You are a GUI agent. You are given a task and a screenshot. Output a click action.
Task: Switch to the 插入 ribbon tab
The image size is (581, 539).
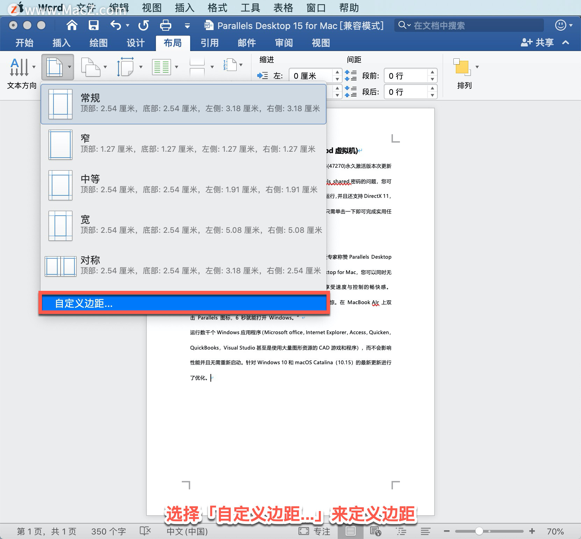point(62,43)
